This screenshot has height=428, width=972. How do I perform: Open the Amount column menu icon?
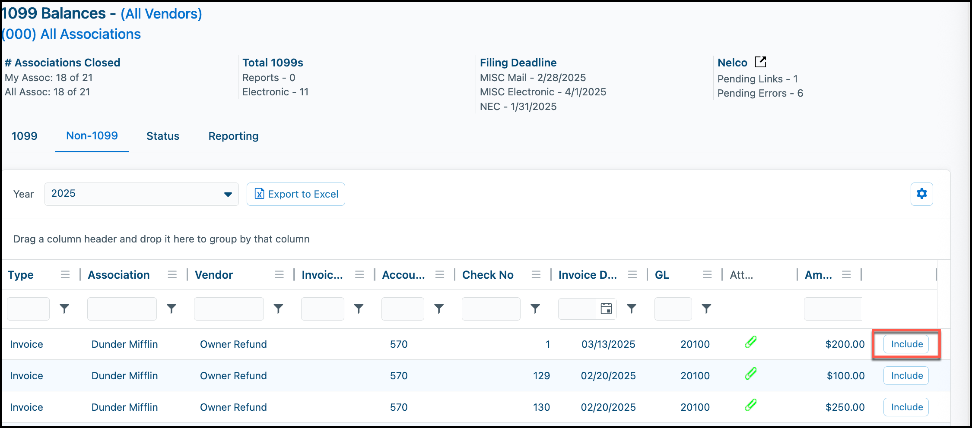pyautogui.click(x=846, y=274)
